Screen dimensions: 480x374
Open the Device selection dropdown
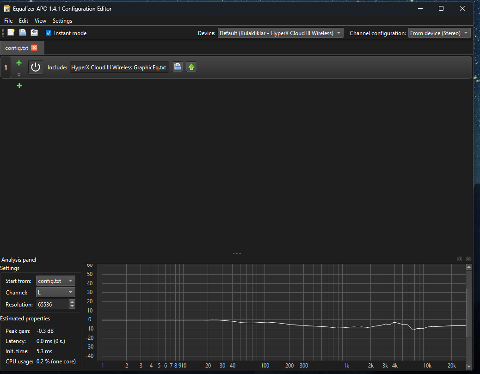280,33
